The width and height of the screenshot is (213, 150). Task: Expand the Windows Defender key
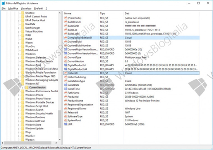pyautogui.click(x=19, y=58)
